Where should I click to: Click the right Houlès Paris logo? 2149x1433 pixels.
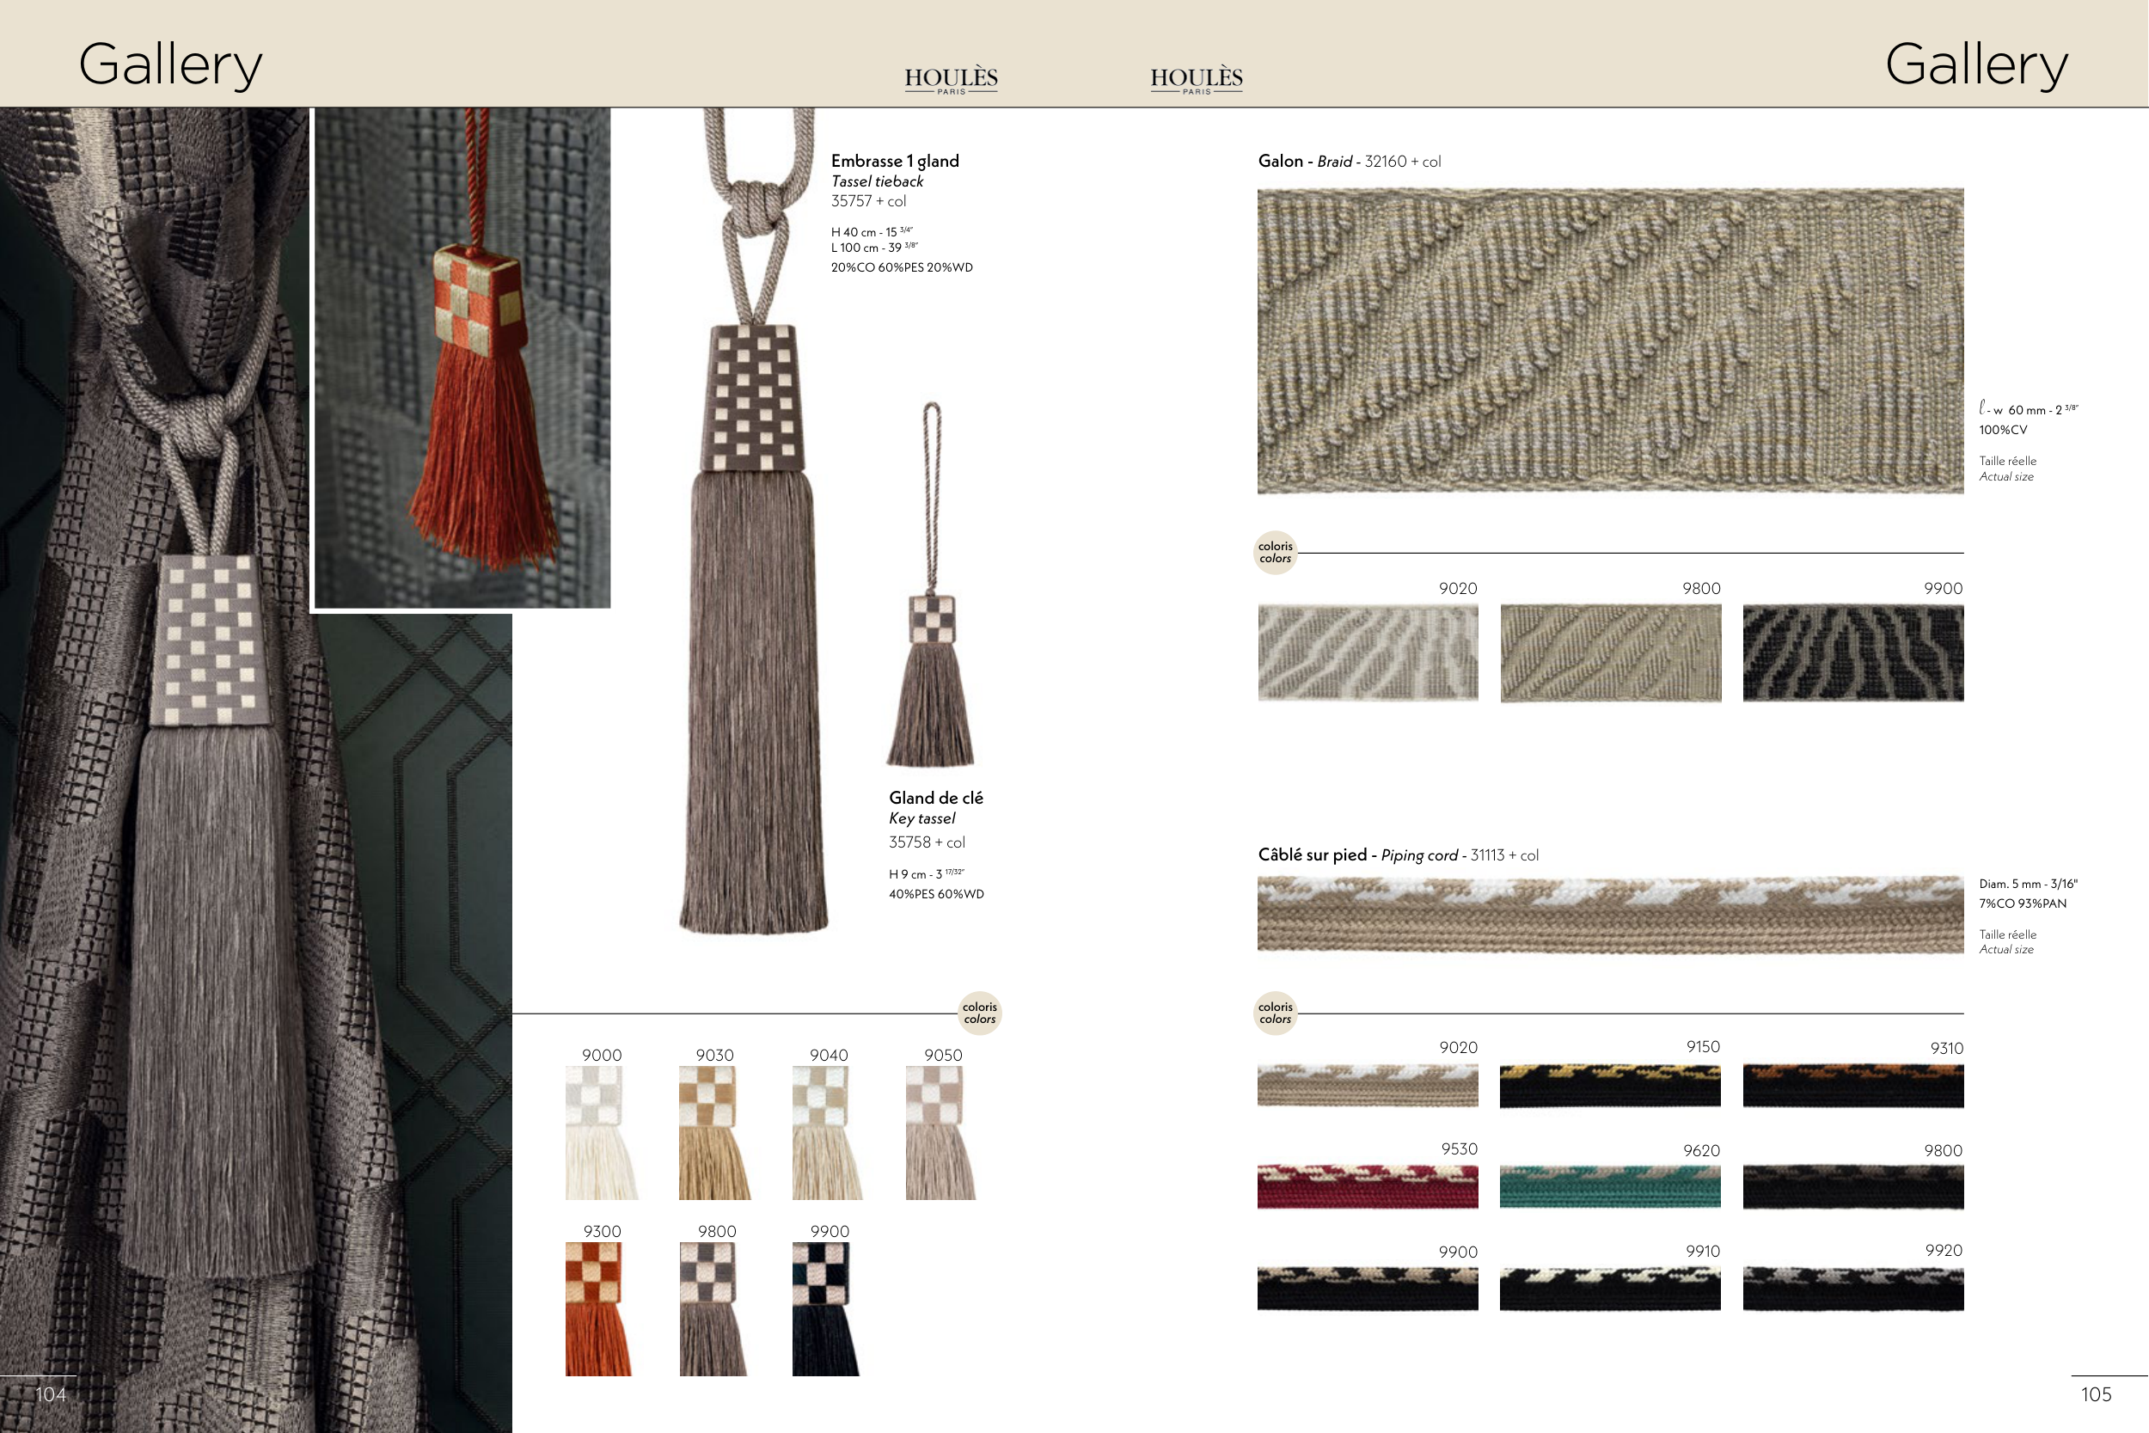[x=1196, y=79]
